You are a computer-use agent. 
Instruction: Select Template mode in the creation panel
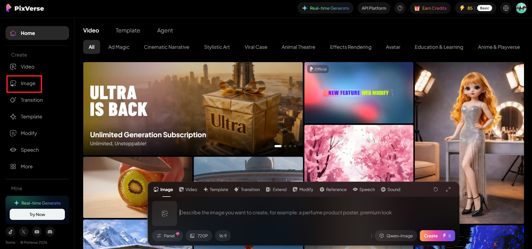point(216,189)
